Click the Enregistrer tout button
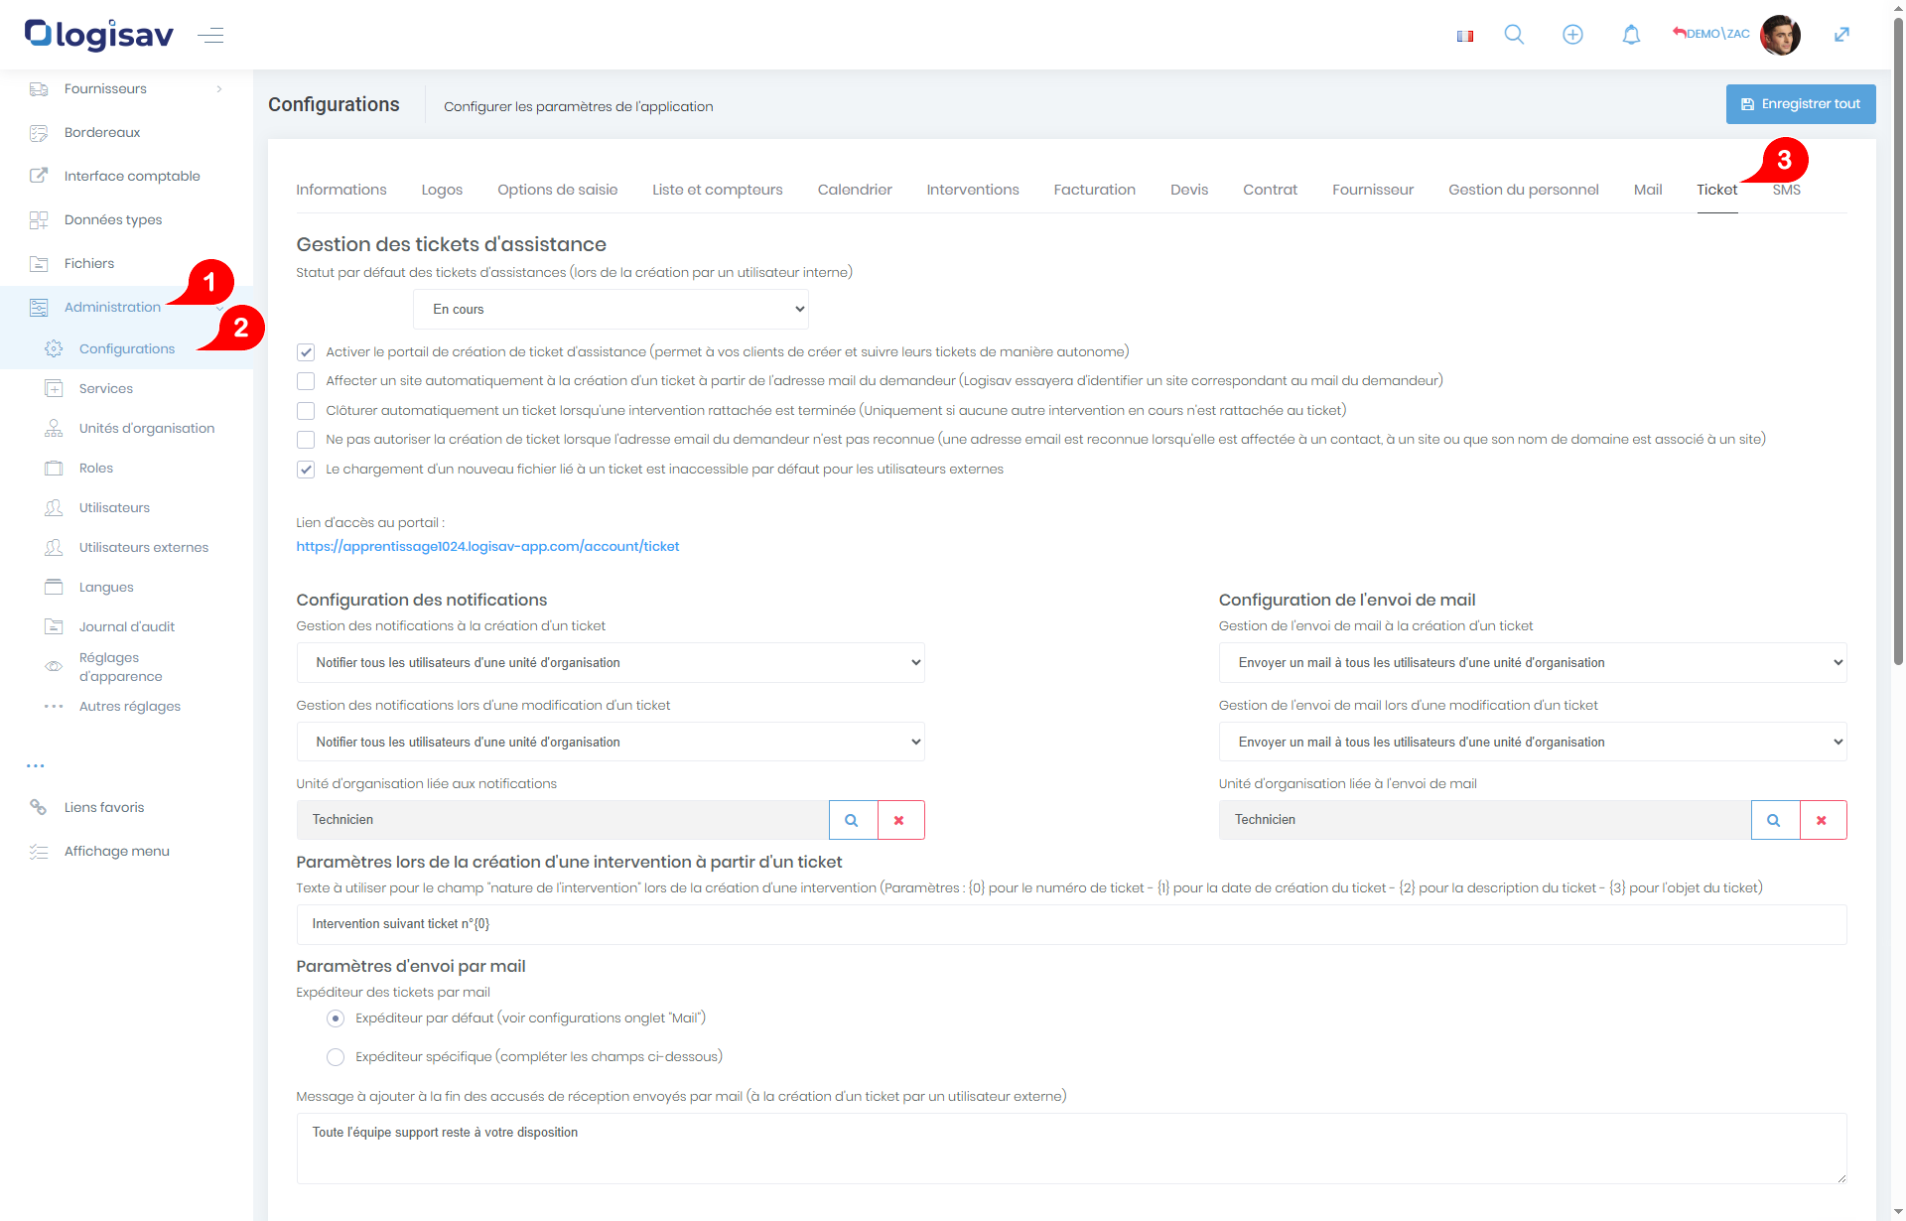 click(1800, 104)
